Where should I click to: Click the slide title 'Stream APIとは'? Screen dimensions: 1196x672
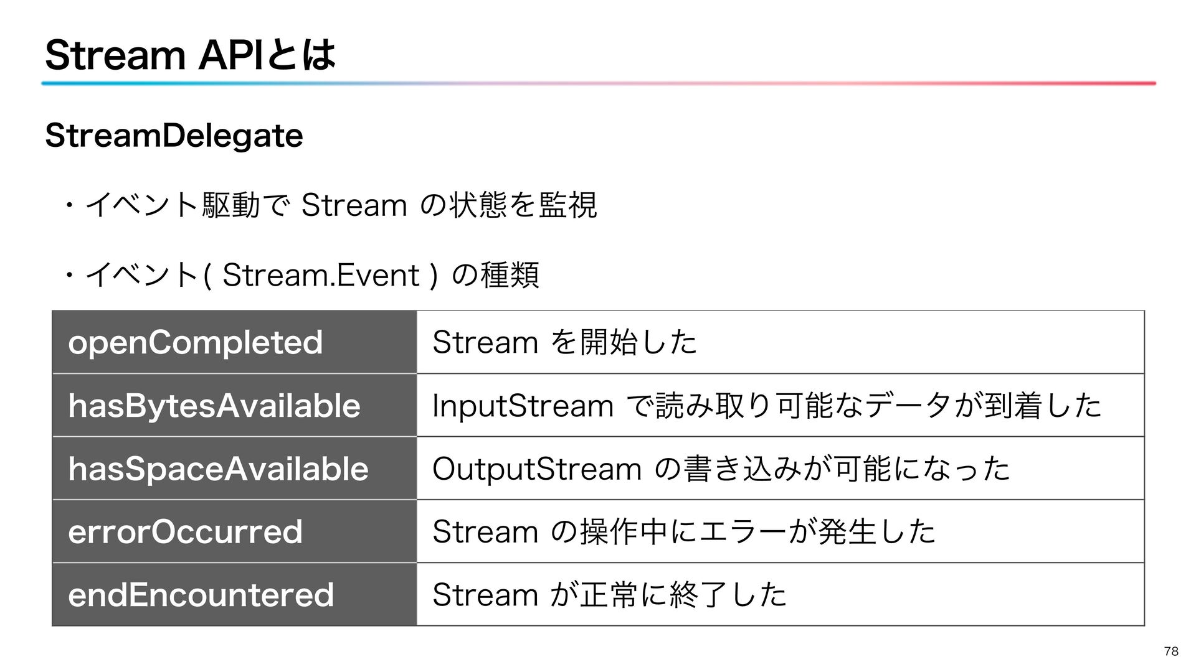tap(190, 55)
